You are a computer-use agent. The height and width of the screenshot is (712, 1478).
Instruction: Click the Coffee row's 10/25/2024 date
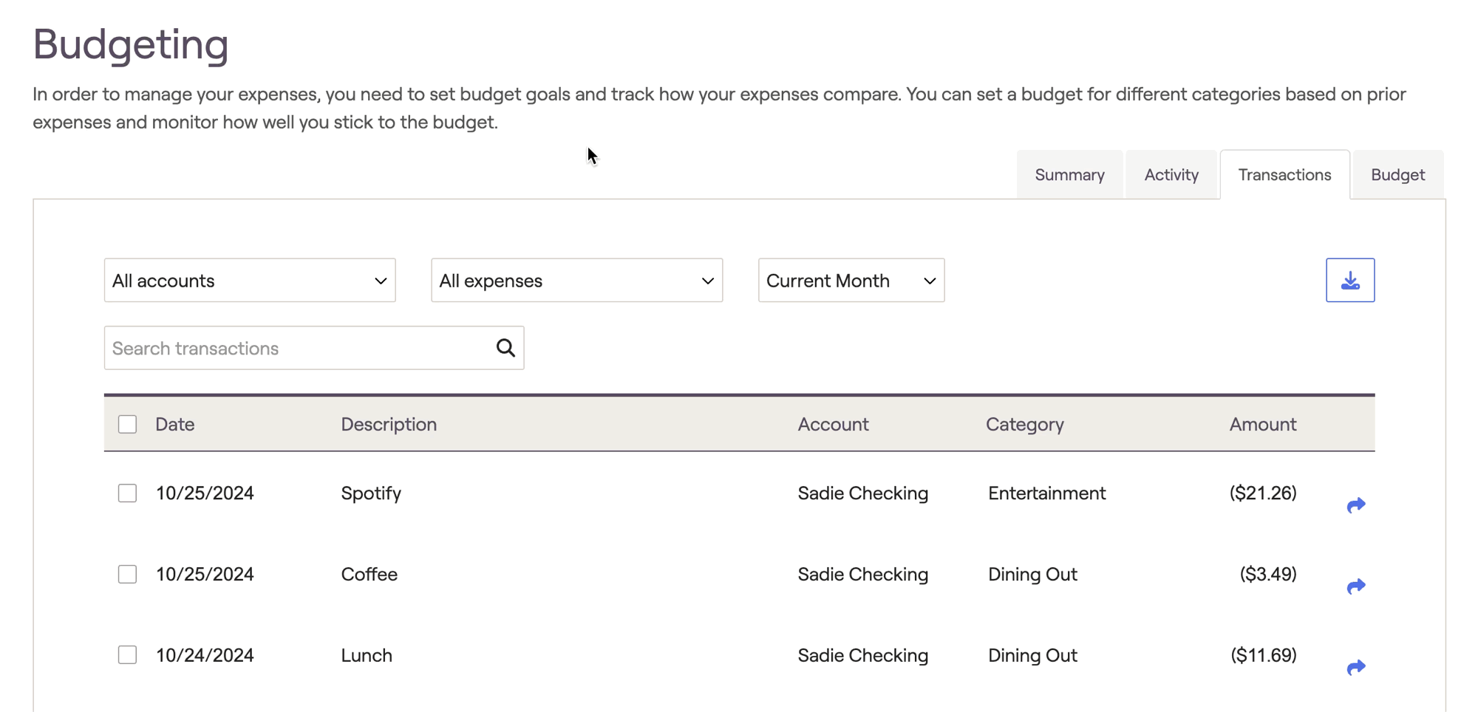click(205, 574)
